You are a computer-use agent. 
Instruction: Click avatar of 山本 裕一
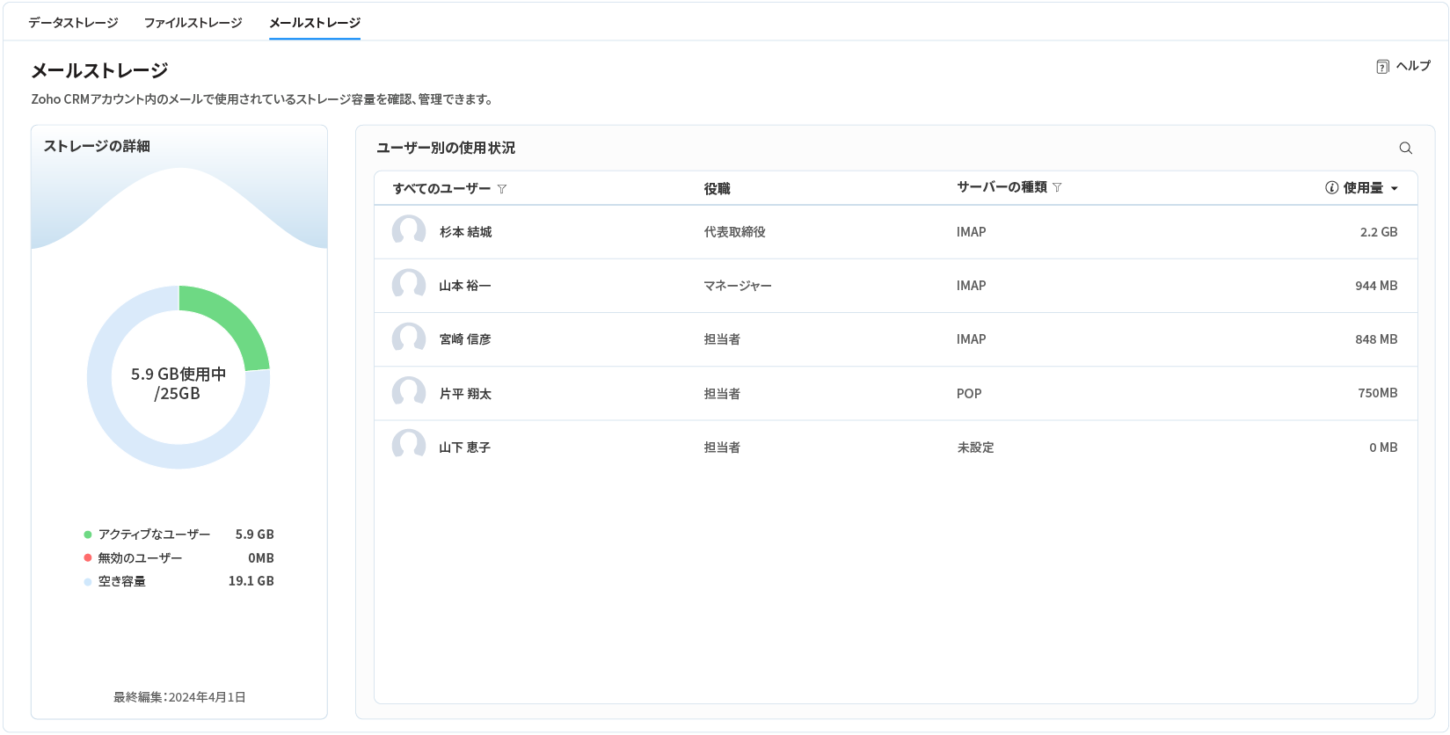coord(409,286)
